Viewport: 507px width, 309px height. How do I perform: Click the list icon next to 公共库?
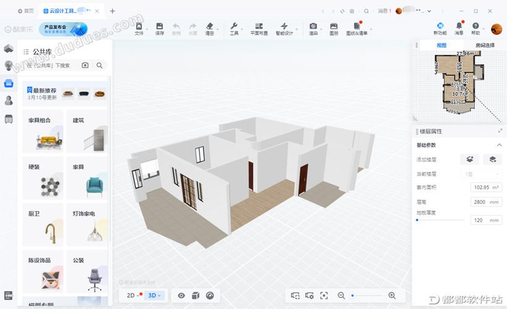26,52
